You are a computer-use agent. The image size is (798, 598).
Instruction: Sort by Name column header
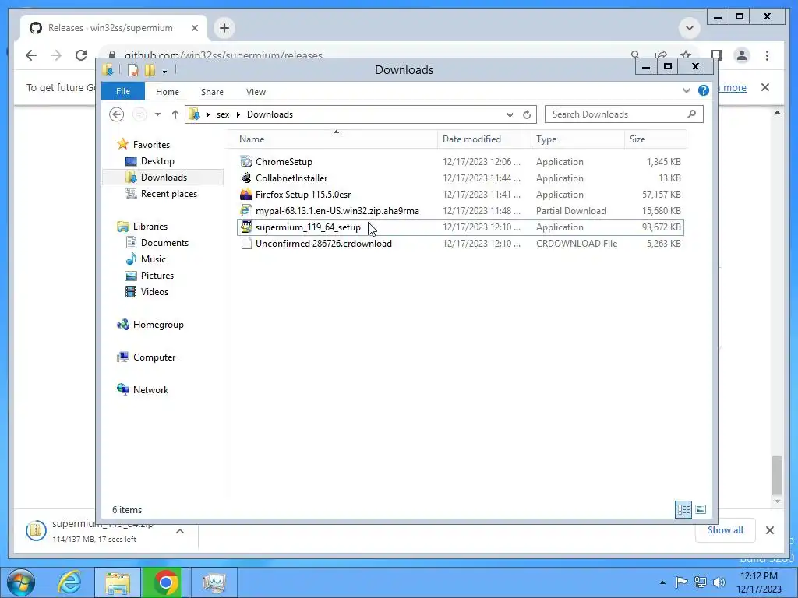click(336, 139)
